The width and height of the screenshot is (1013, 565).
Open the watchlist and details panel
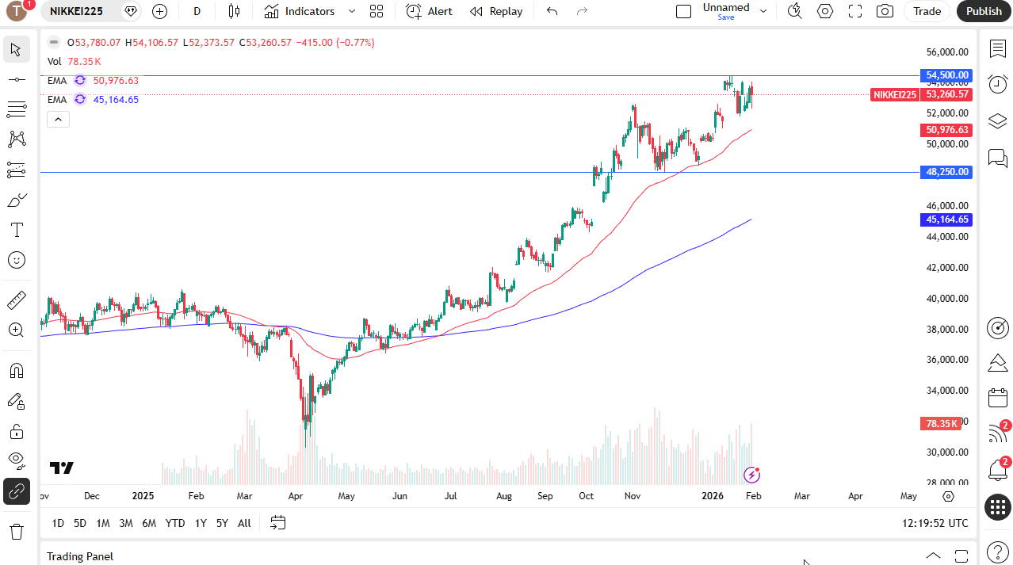point(998,49)
